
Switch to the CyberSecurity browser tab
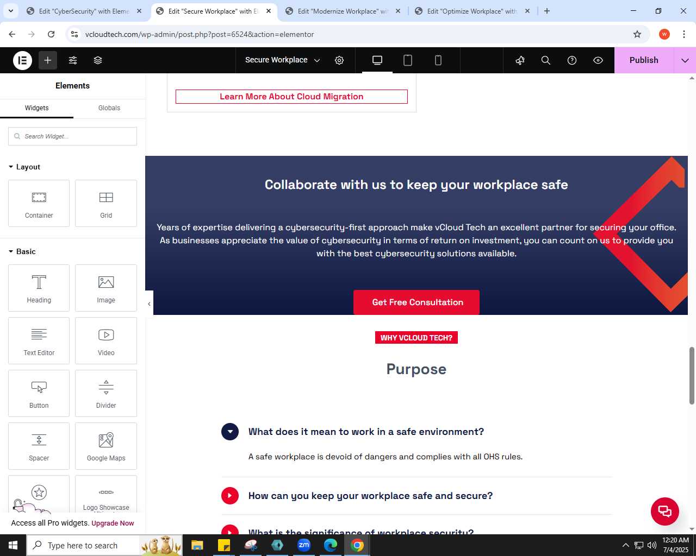coord(84,11)
